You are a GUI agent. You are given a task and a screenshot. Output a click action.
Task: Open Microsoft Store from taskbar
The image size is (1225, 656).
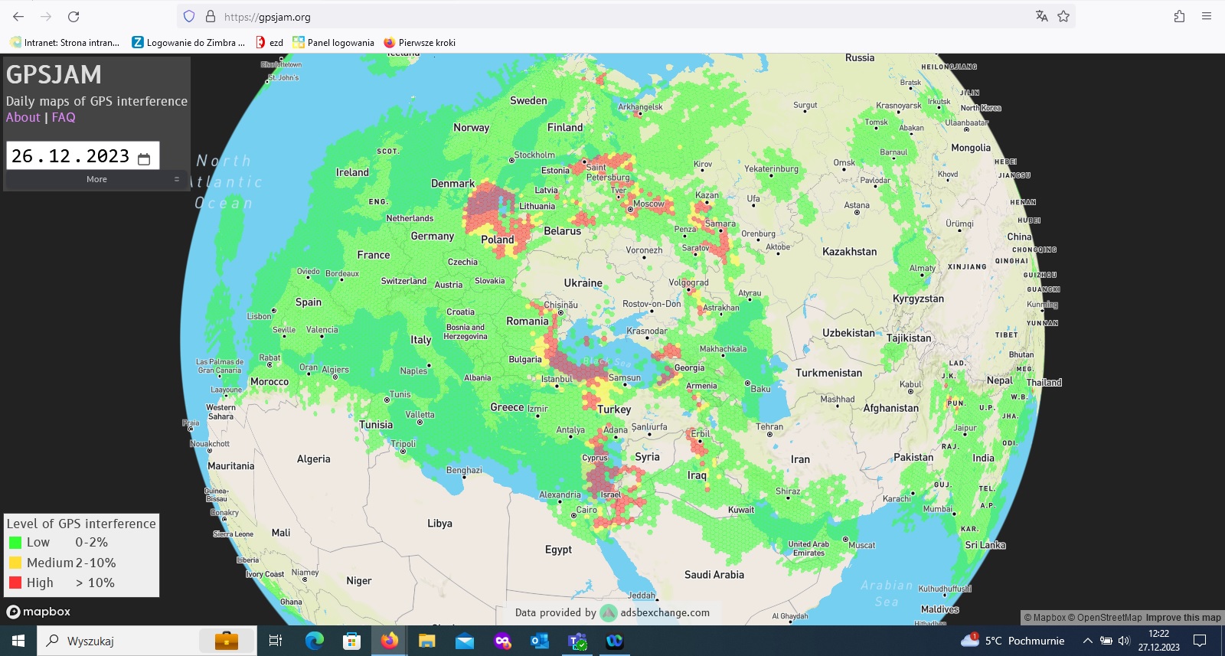click(351, 641)
